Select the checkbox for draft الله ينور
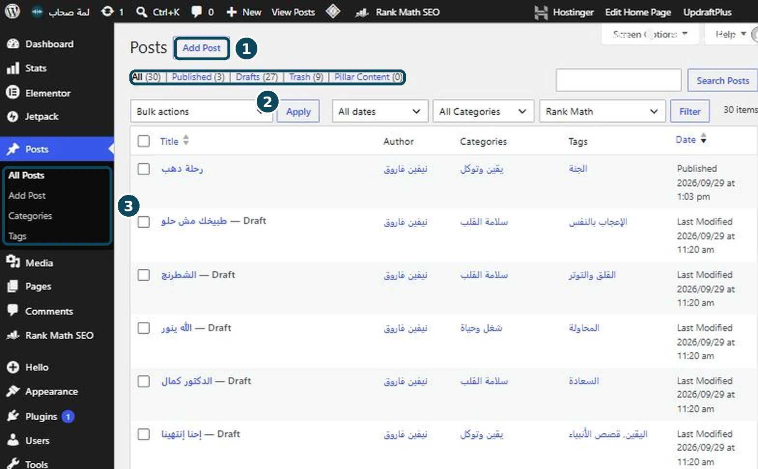Viewport: 758px width, 469px height. click(144, 328)
